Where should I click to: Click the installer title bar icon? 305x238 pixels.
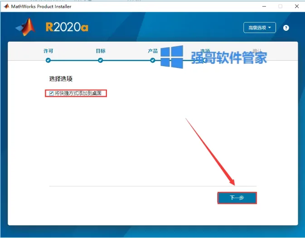pos(6,6)
